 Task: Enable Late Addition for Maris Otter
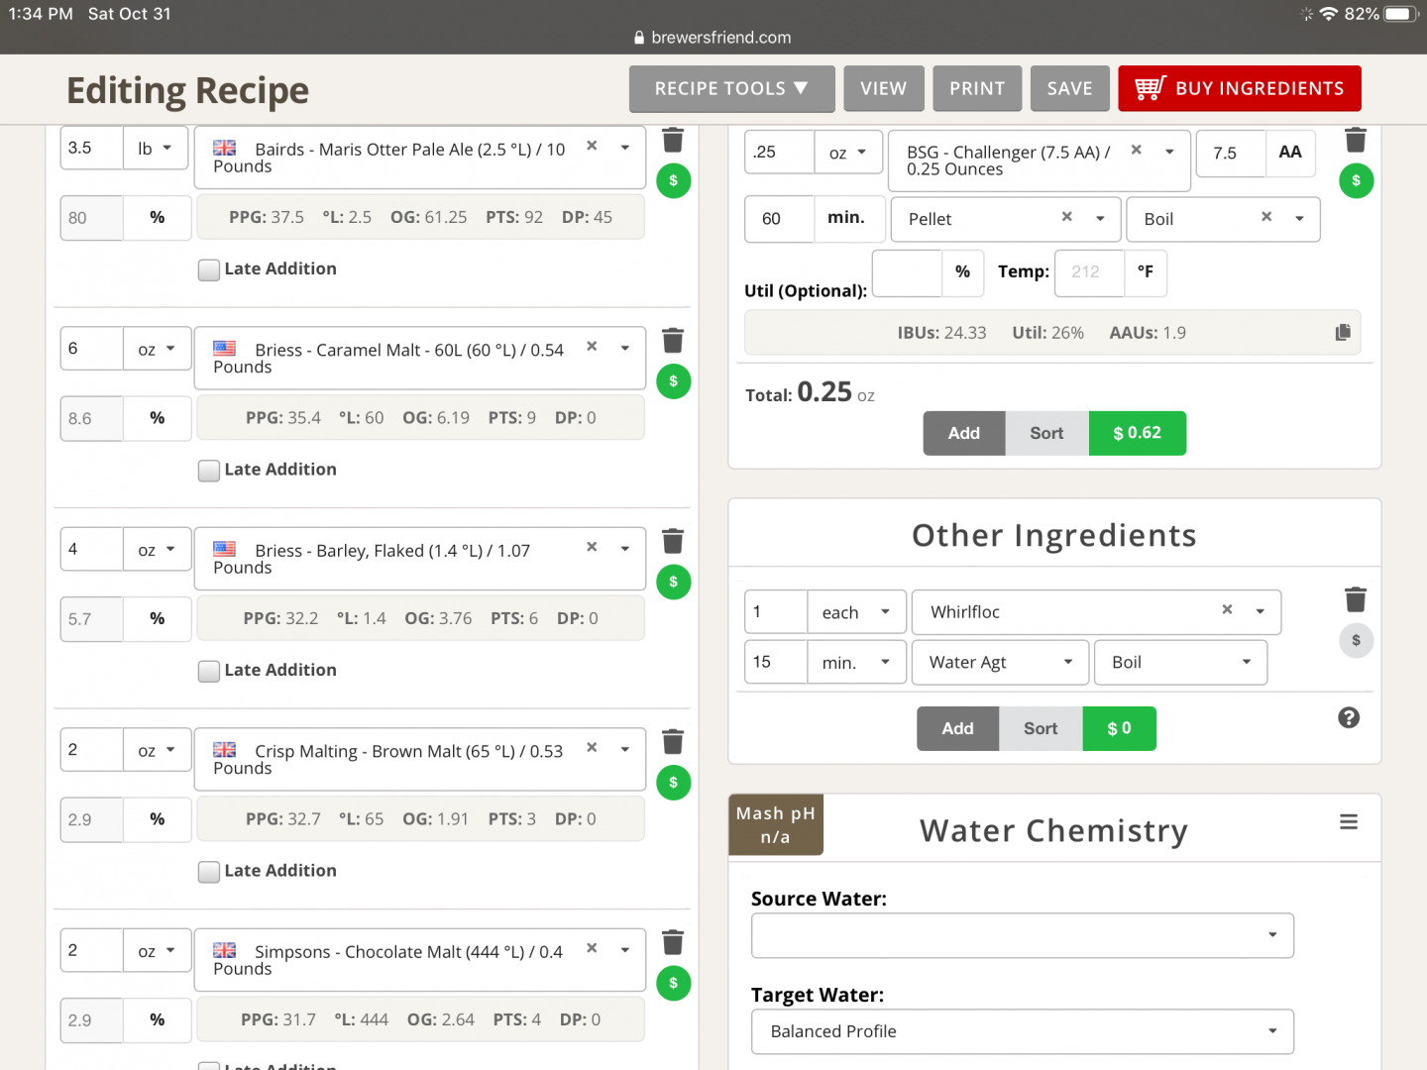pos(209,269)
